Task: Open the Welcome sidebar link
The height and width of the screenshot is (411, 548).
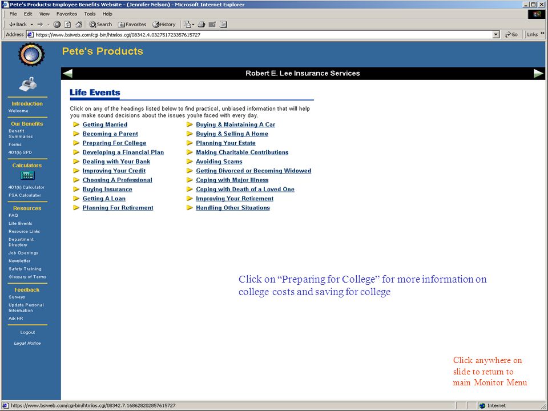Action: point(18,111)
